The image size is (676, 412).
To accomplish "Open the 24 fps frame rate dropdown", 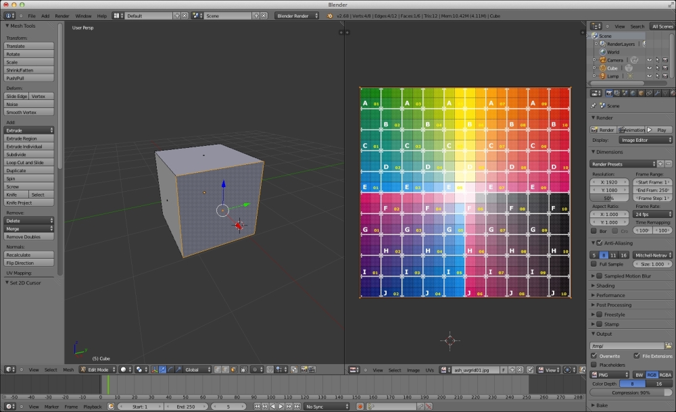I will (x=653, y=214).
